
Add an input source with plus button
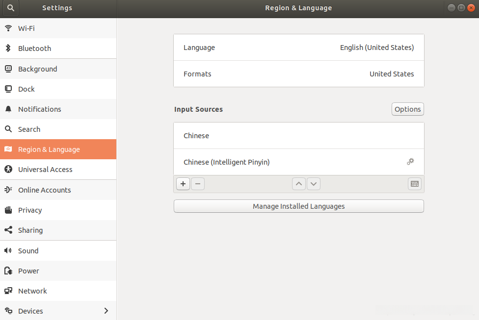tap(183, 184)
